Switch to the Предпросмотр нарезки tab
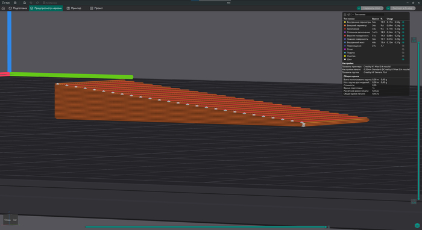The height and width of the screenshot is (230, 422). (x=46, y=8)
